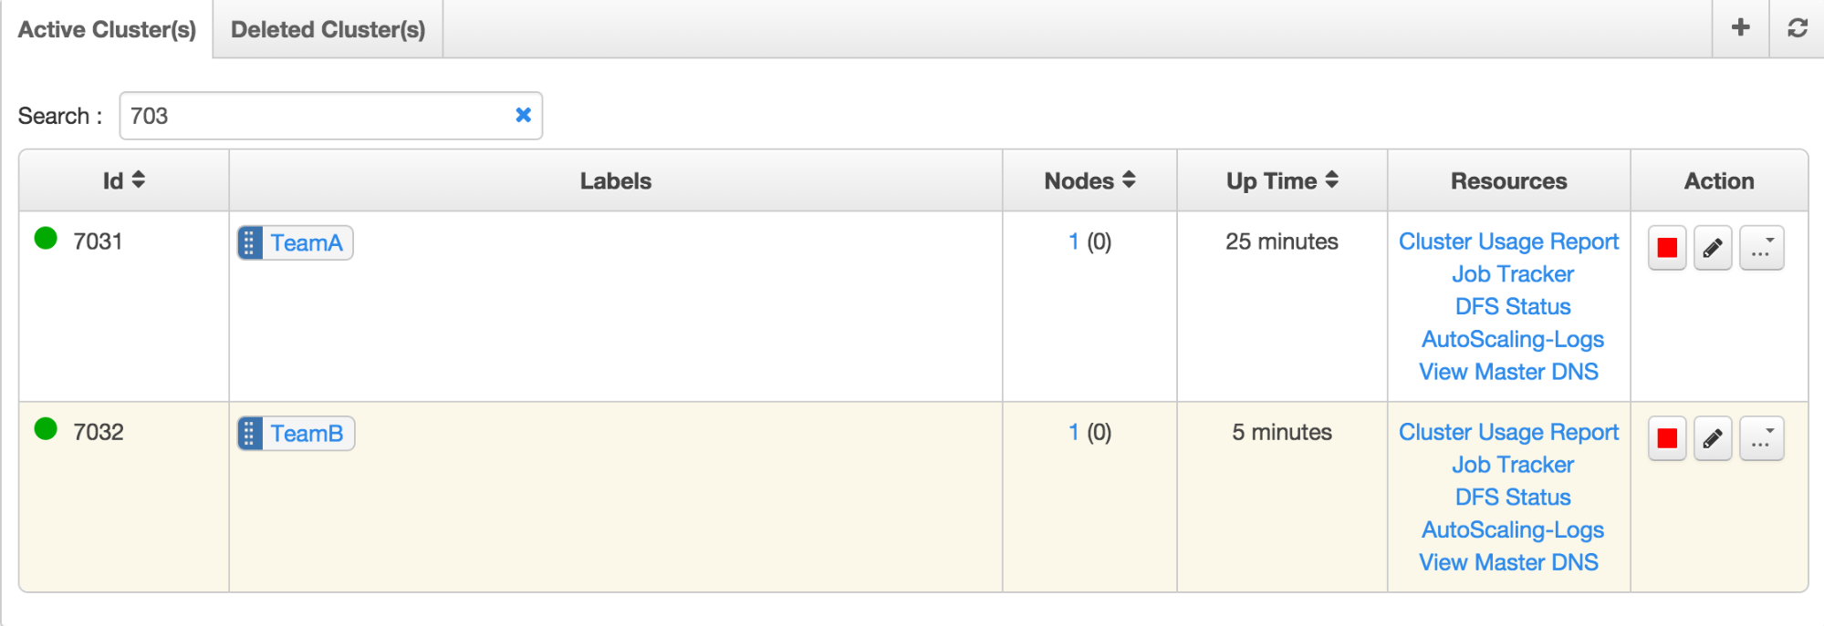This screenshot has height=626, width=1824.
Task: Open Job Tracker link for cluster 7032
Action: click(1513, 465)
